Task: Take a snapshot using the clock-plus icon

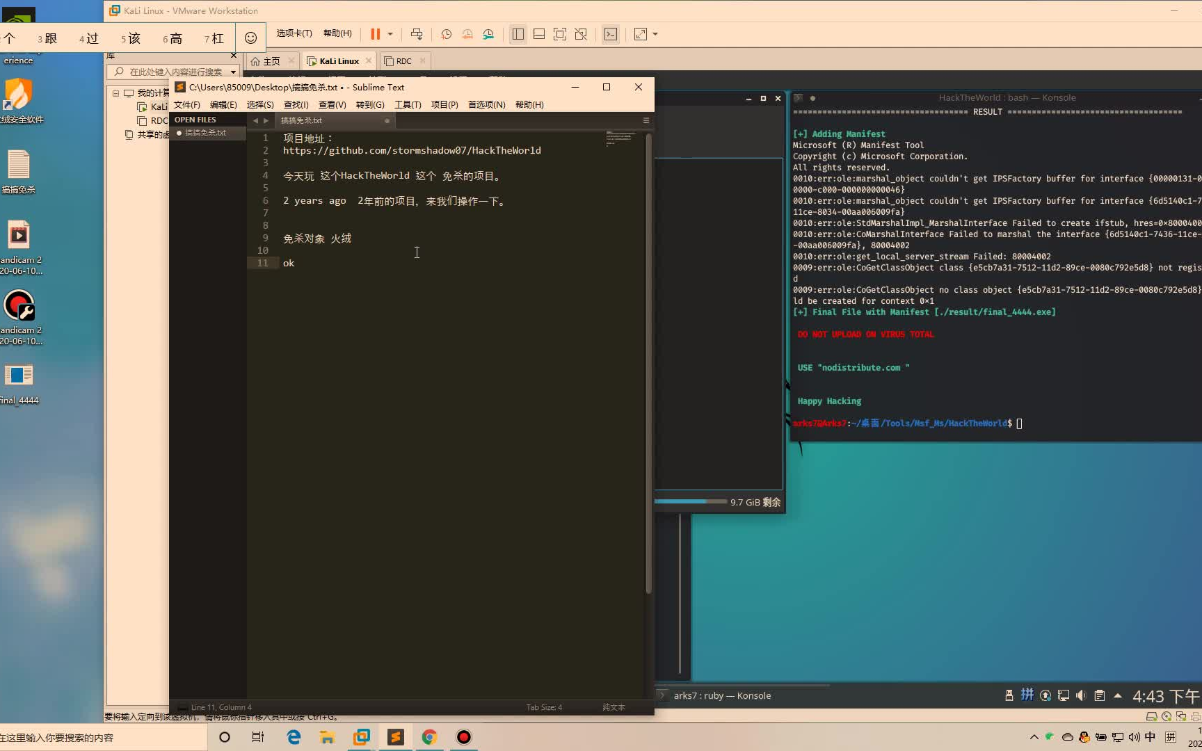Action: click(447, 34)
